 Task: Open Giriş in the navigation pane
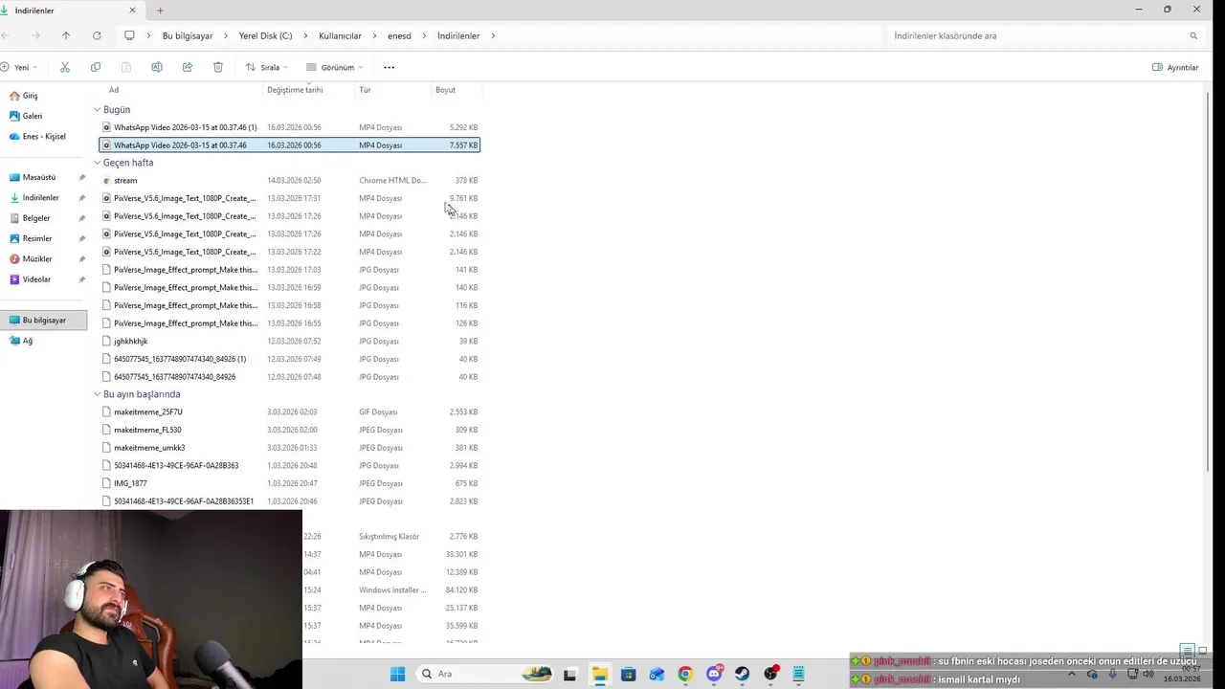24,96
